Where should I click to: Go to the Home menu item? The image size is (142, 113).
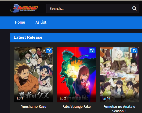(20, 22)
